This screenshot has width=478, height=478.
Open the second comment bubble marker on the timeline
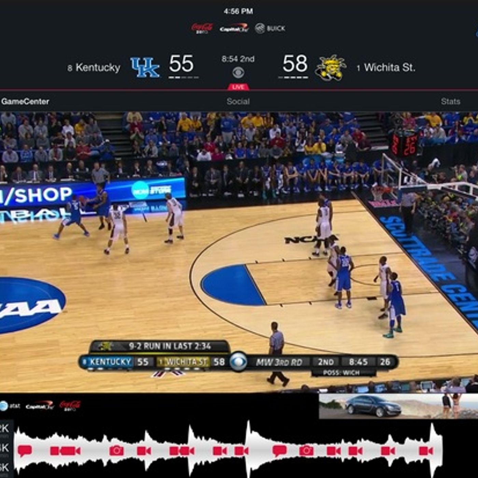point(279,451)
